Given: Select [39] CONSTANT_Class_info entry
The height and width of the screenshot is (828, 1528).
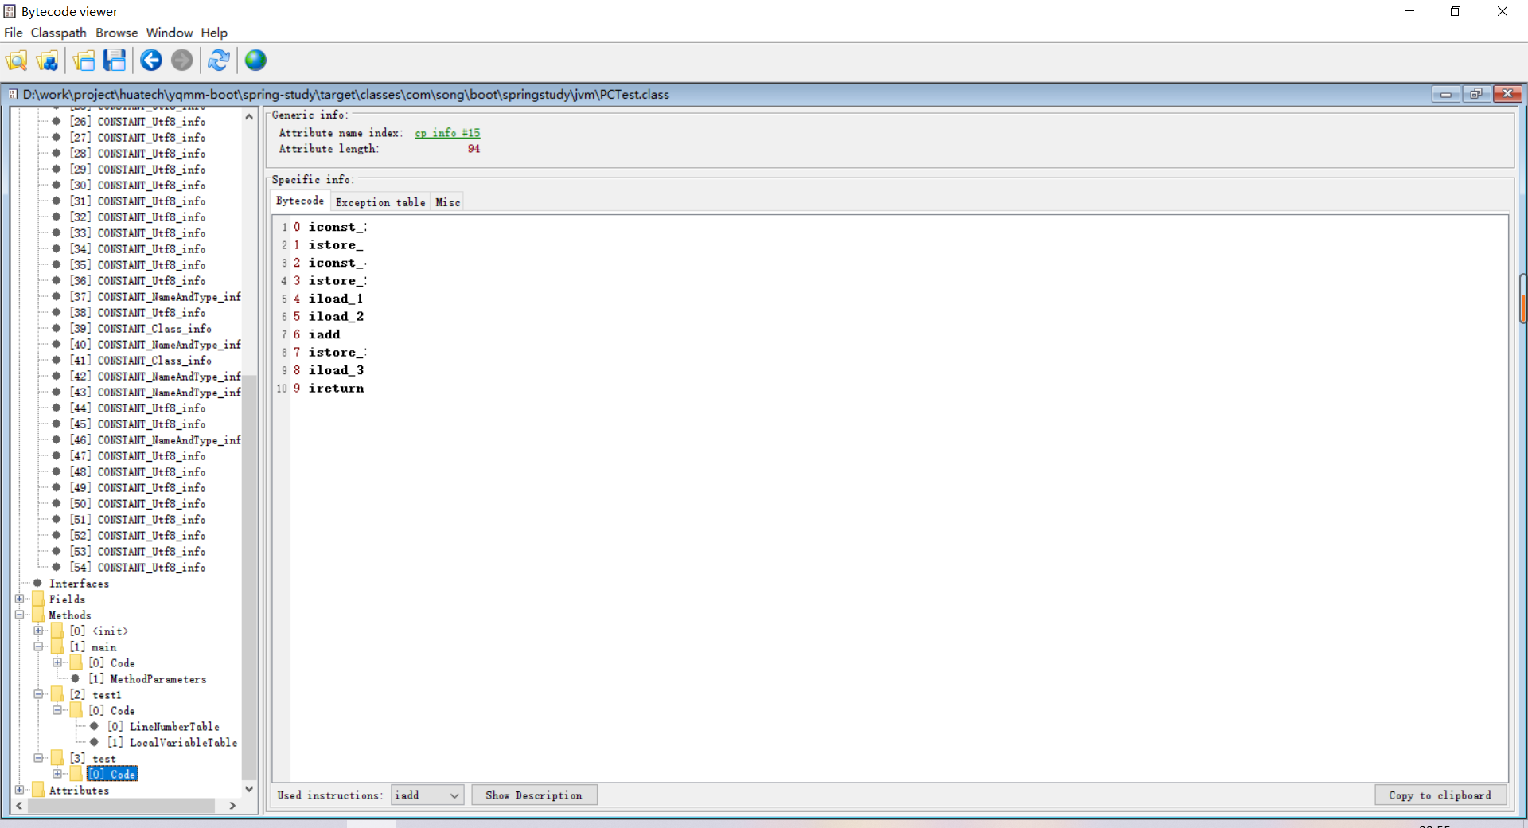Looking at the screenshot, I should 141,328.
